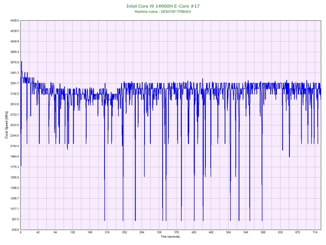Viewport: 326px width, 245px height.
Task: Click the 2723.1 y-axis value
Action: pyautogui.click(x=15, y=114)
